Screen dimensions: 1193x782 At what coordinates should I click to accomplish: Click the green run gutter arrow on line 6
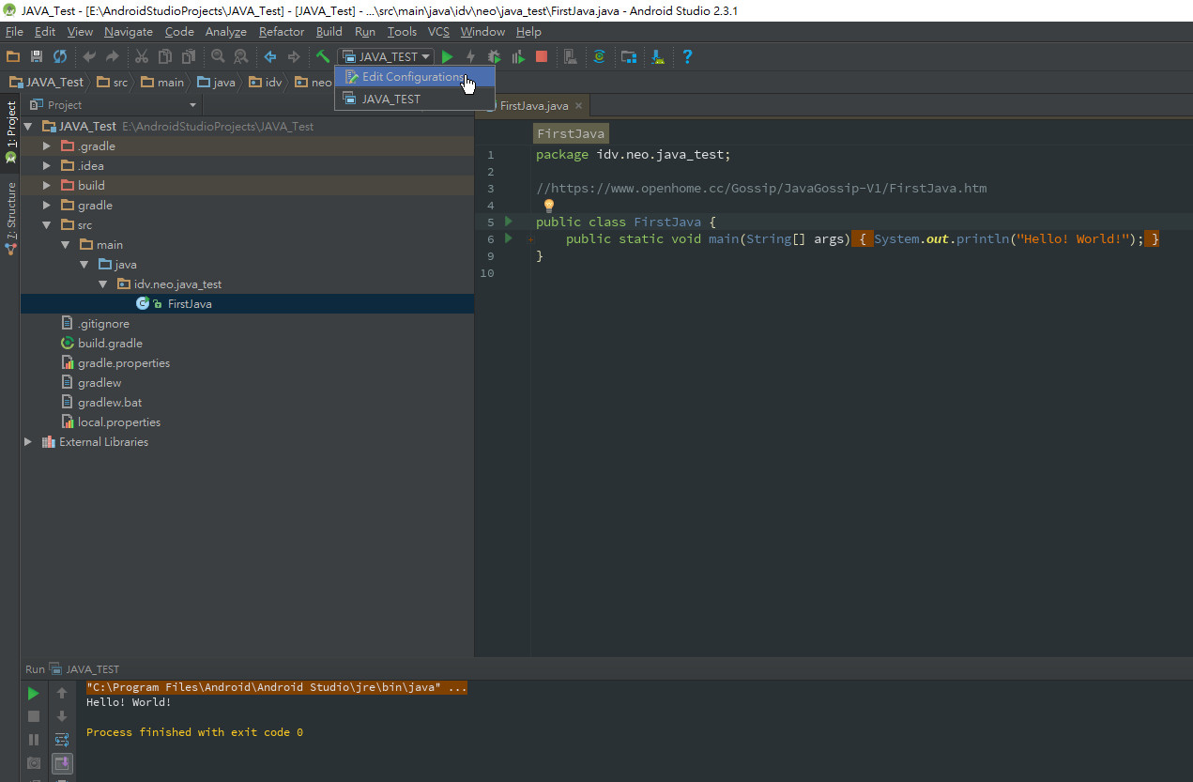(509, 238)
